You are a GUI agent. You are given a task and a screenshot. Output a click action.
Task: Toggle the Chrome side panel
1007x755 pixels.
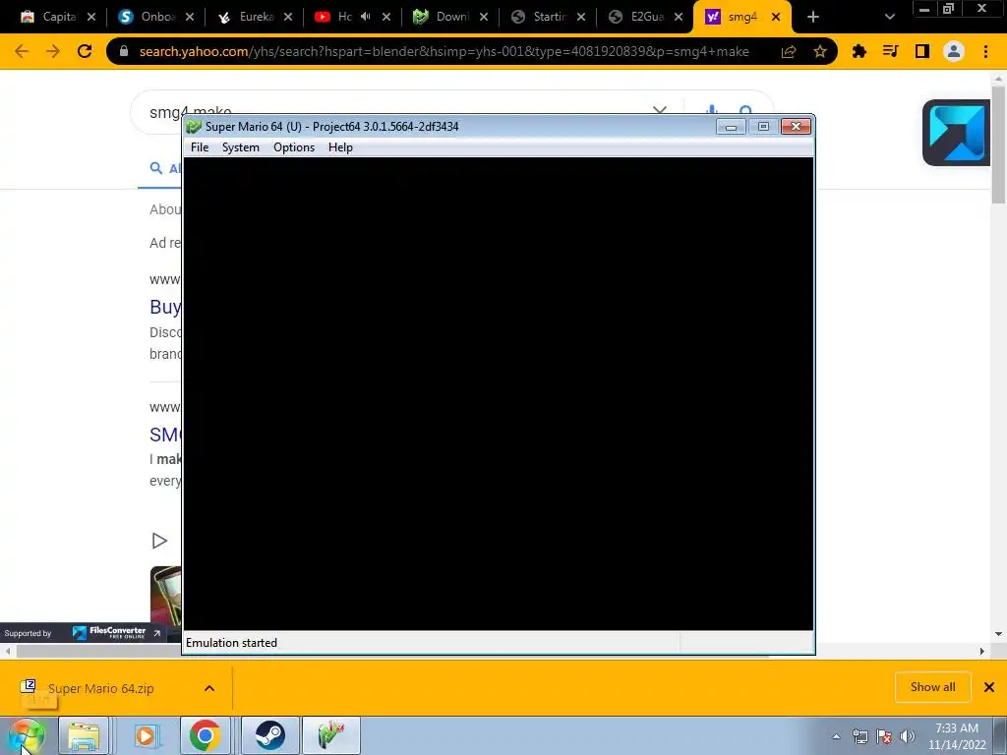[922, 51]
